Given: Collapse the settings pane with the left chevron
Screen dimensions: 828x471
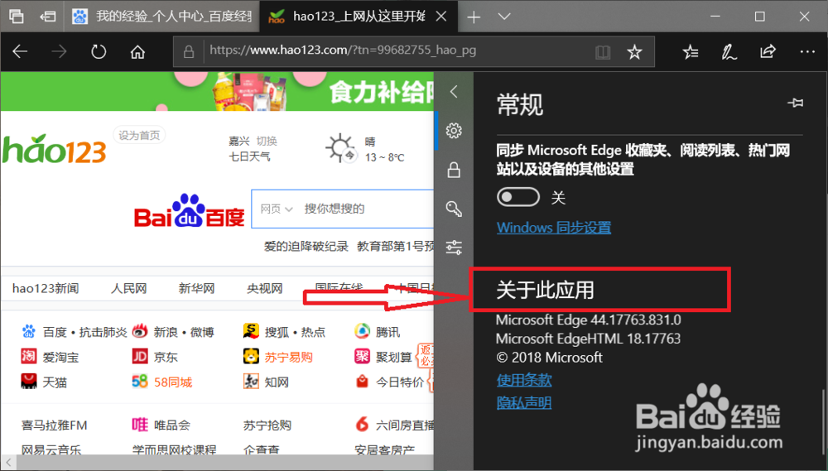Looking at the screenshot, I should click(454, 92).
